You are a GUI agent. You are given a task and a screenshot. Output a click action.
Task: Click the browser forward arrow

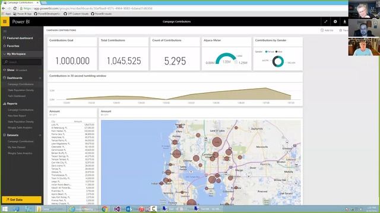pos(9,8)
